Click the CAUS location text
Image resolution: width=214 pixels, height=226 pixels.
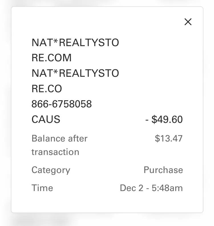pyautogui.click(x=46, y=119)
